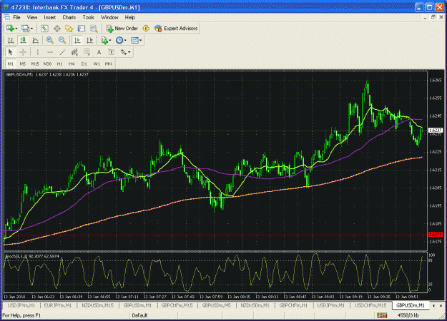Click the connection status bars icon

coord(382,315)
